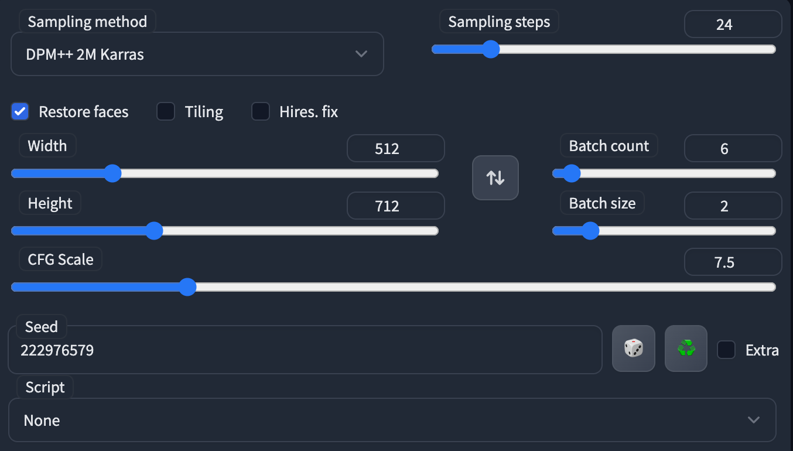Image resolution: width=793 pixels, height=451 pixels.
Task: Click the Sampling steps slider handle
Action: (490, 49)
